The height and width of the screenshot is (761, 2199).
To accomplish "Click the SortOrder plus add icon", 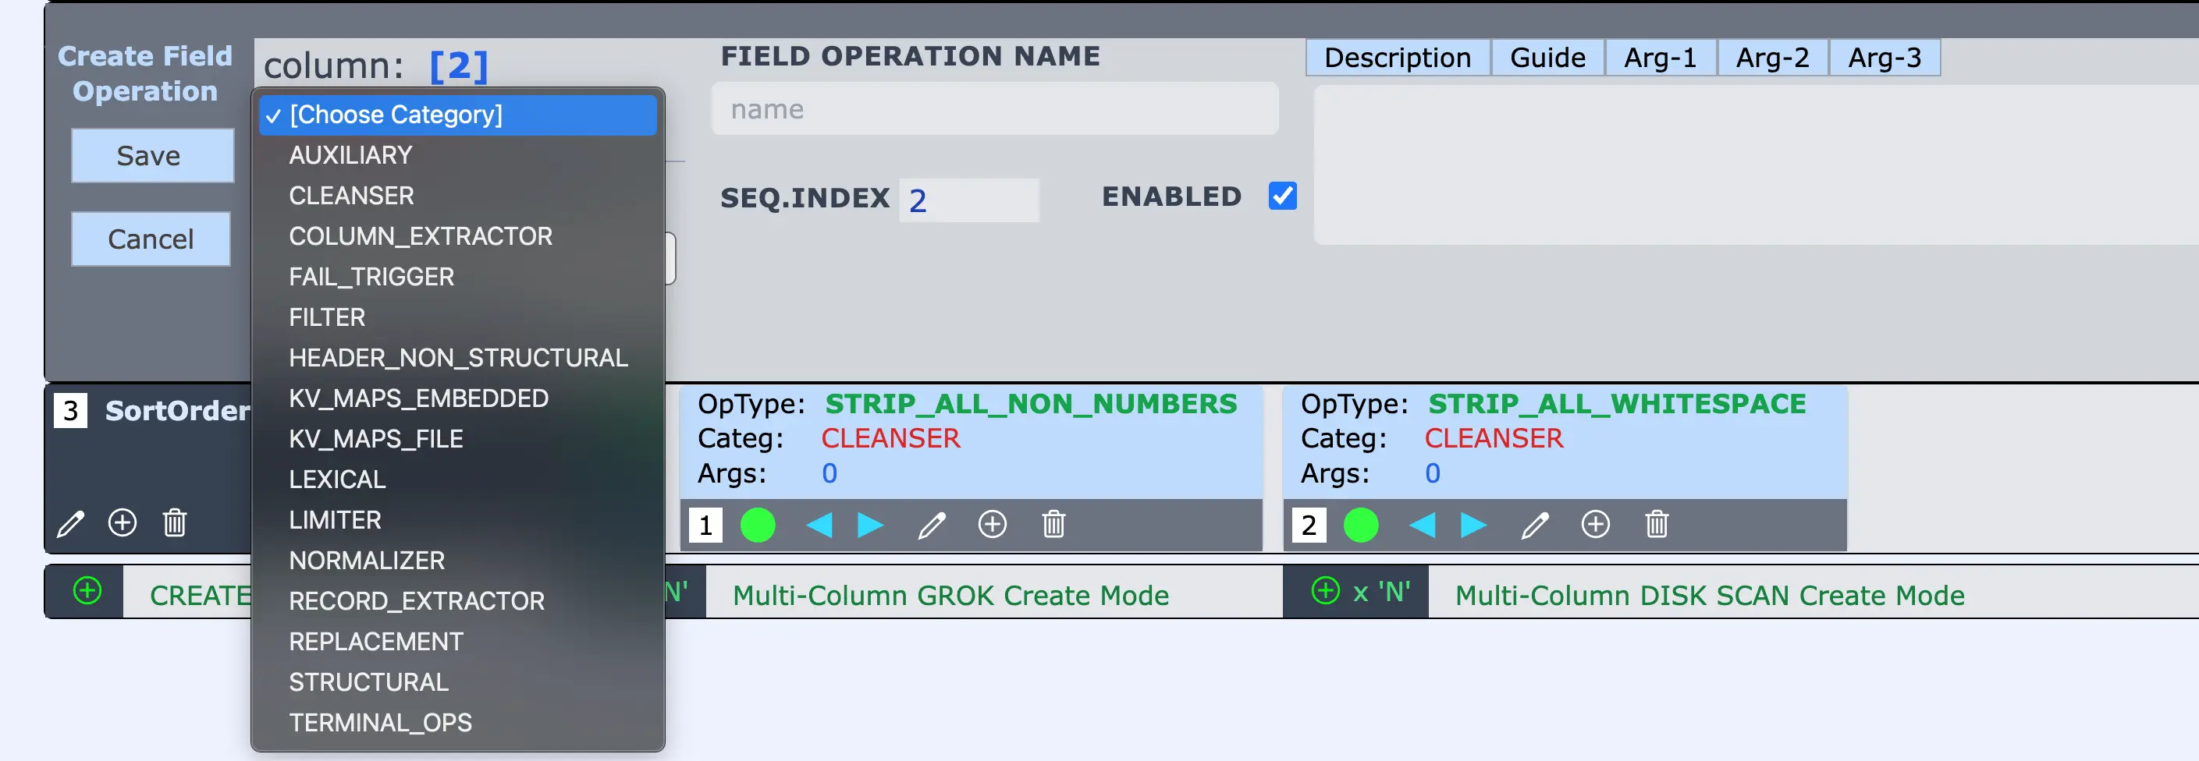I will coord(122,522).
